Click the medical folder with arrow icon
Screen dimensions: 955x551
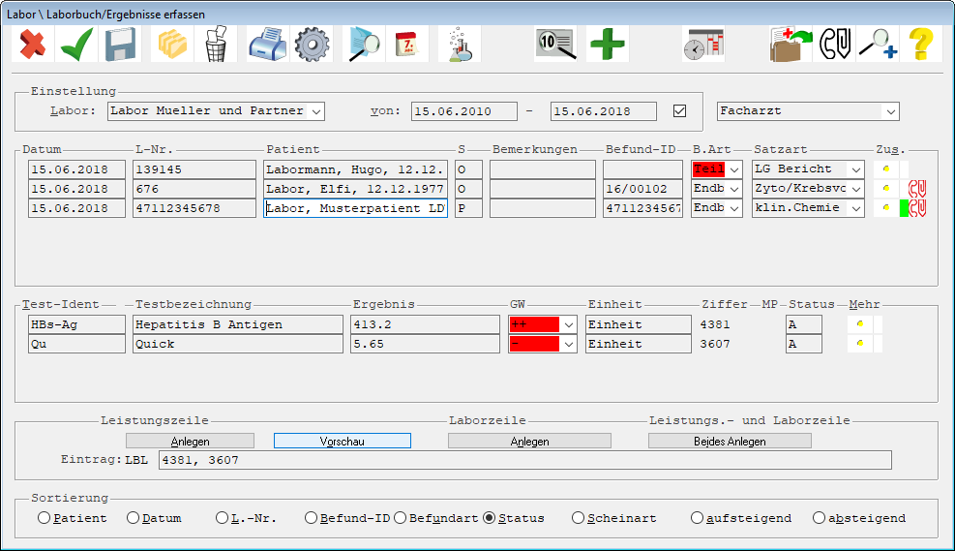pos(791,44)
